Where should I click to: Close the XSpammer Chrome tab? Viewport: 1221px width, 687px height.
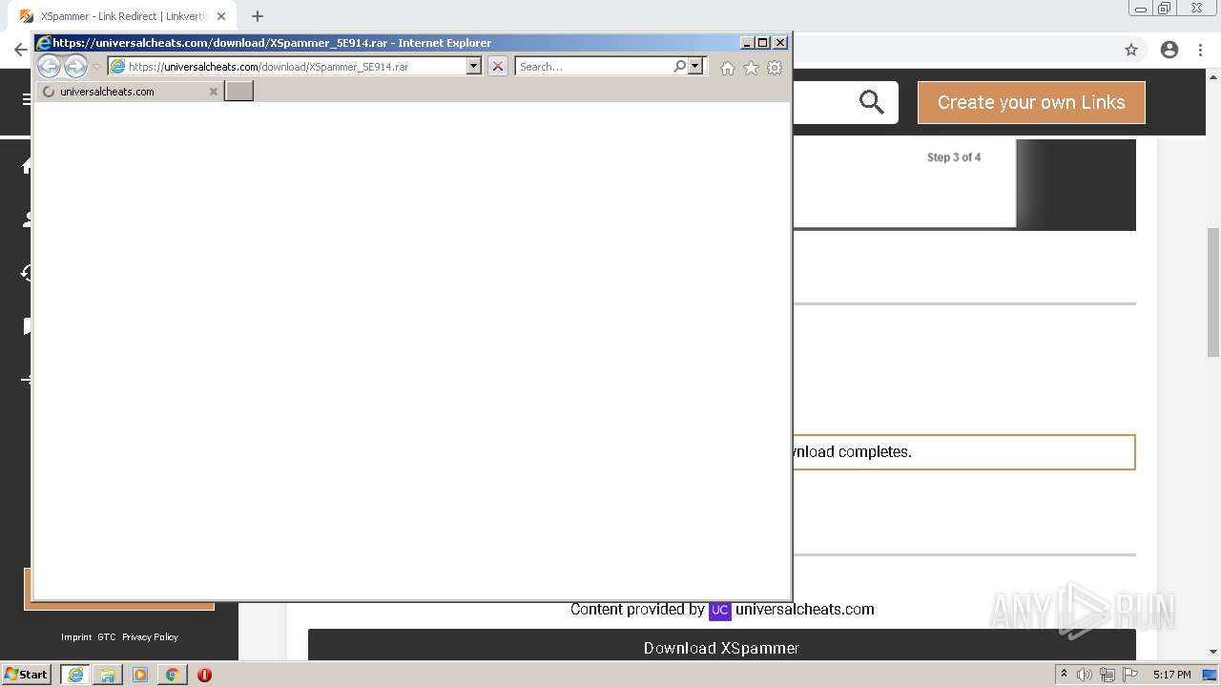(x=221, y=16)
